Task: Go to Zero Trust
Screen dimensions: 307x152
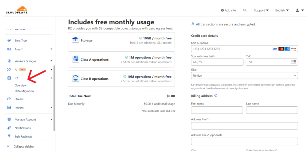Action: coord(21,41)
